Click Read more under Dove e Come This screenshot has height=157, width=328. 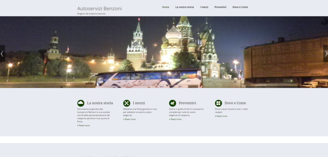[x=221, y=116]
